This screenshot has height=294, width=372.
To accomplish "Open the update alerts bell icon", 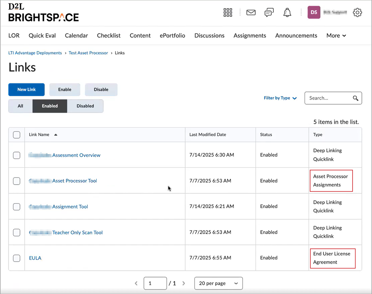I will point(287,12).
